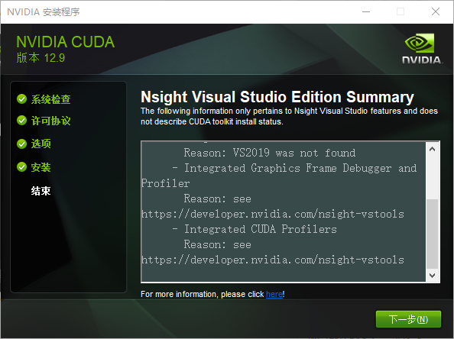Click the last nsight-vstools URL line
This screenshot has height=339, width=454.
coord(273,260)
